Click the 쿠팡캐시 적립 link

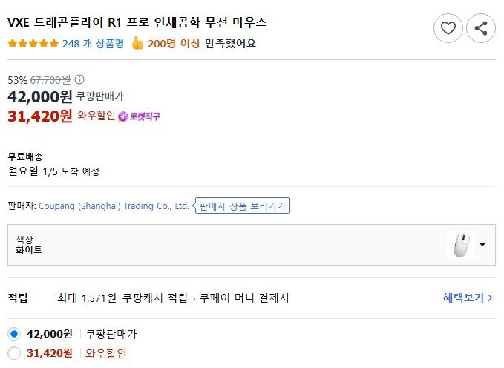click(x=155, y=298)
